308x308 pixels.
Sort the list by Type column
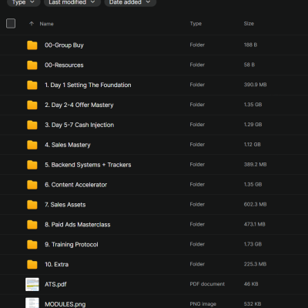coord(196,24)
